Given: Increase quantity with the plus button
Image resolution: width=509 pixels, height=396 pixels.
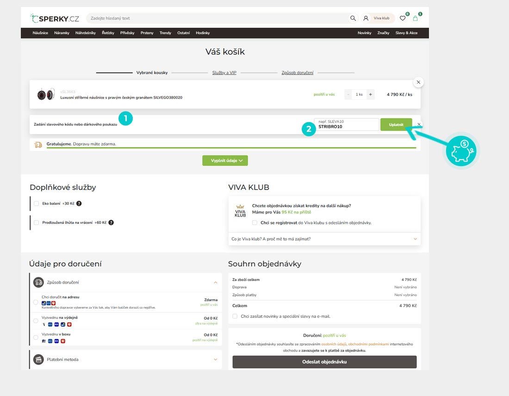Looking at the screenshot, I should click(x=370, y=94).
